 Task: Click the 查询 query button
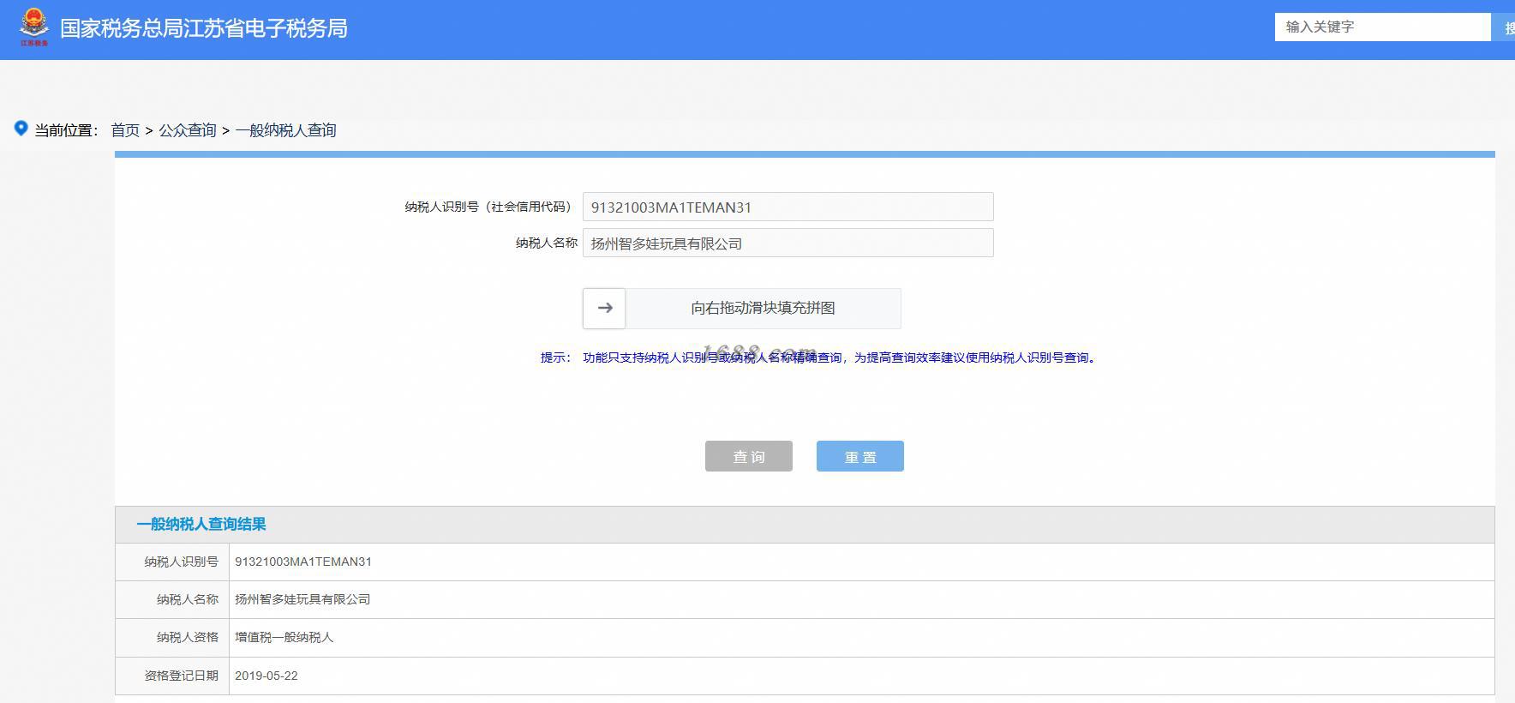pyautogui.click(x=749, y=456)
